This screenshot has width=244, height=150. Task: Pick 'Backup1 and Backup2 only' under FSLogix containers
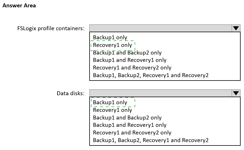[x=127, y=53]
